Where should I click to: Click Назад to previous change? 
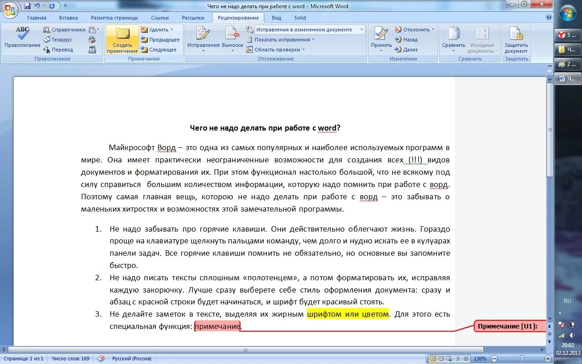point(406,40)
